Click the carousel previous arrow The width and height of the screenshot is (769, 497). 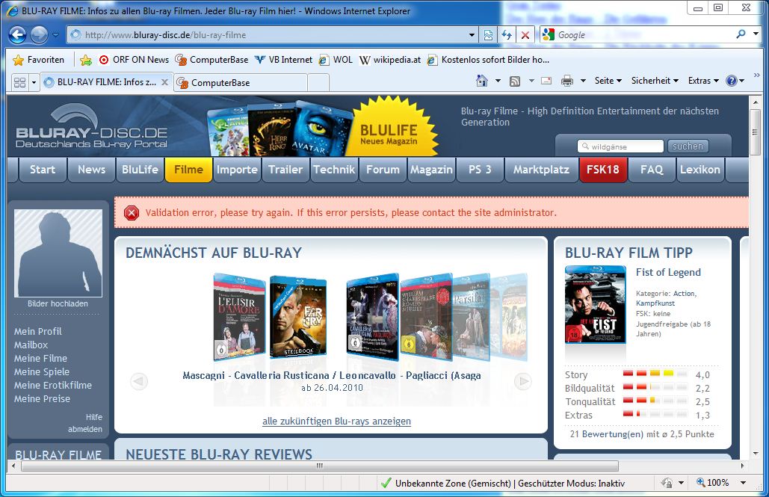coord(139,381)
